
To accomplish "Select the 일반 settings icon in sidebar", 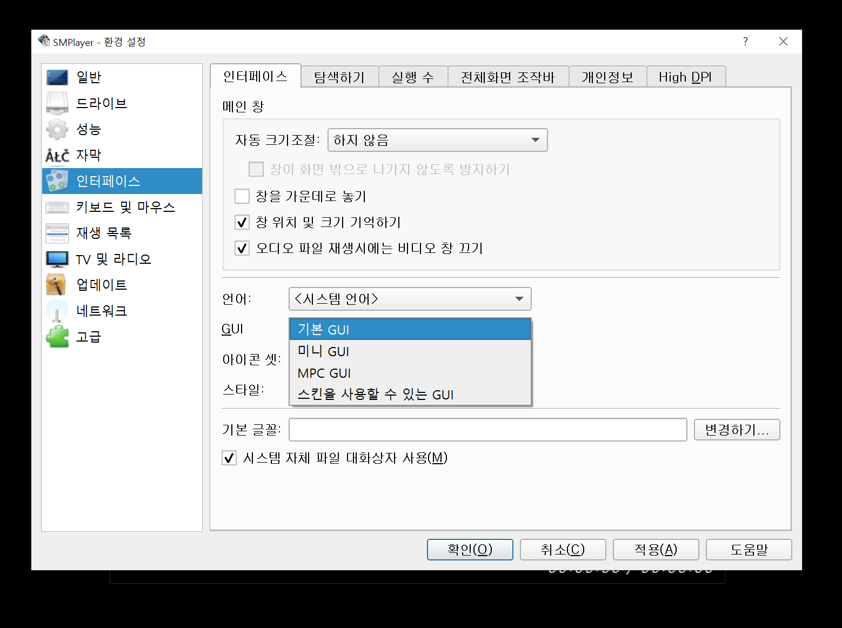I will coord(57,77).
